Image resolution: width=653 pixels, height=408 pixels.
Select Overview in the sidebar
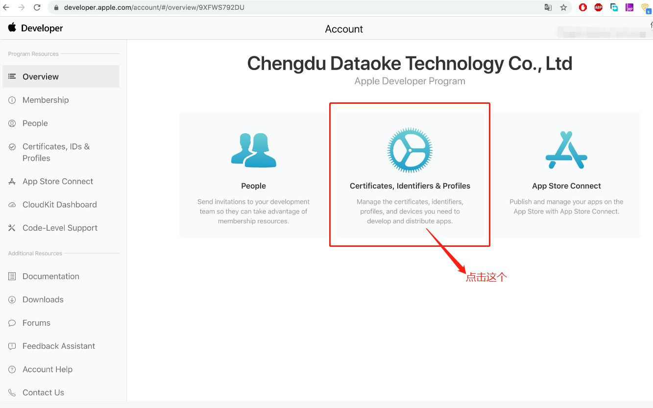point(61,76)
